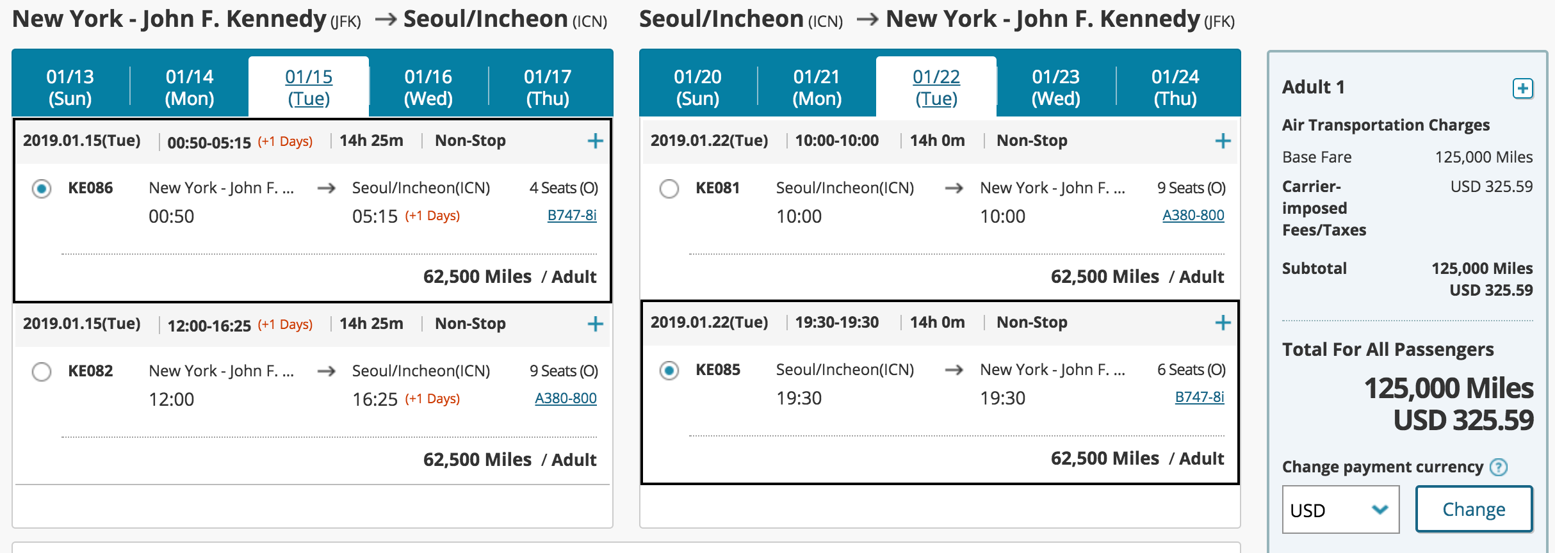Switch return date to 01/23 (Wed)
The image size is (1555, 553).
click(x=1055, y=87)
